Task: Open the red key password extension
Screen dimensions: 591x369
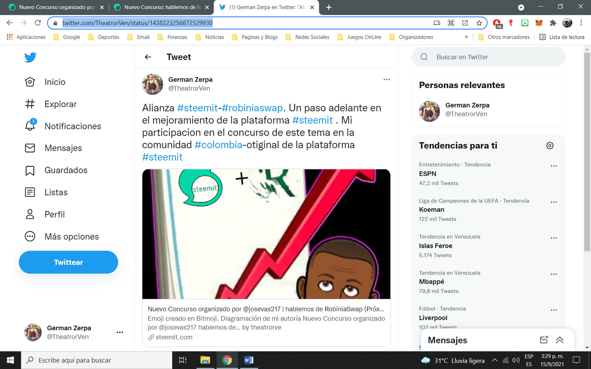Action: tap(511, 23)
